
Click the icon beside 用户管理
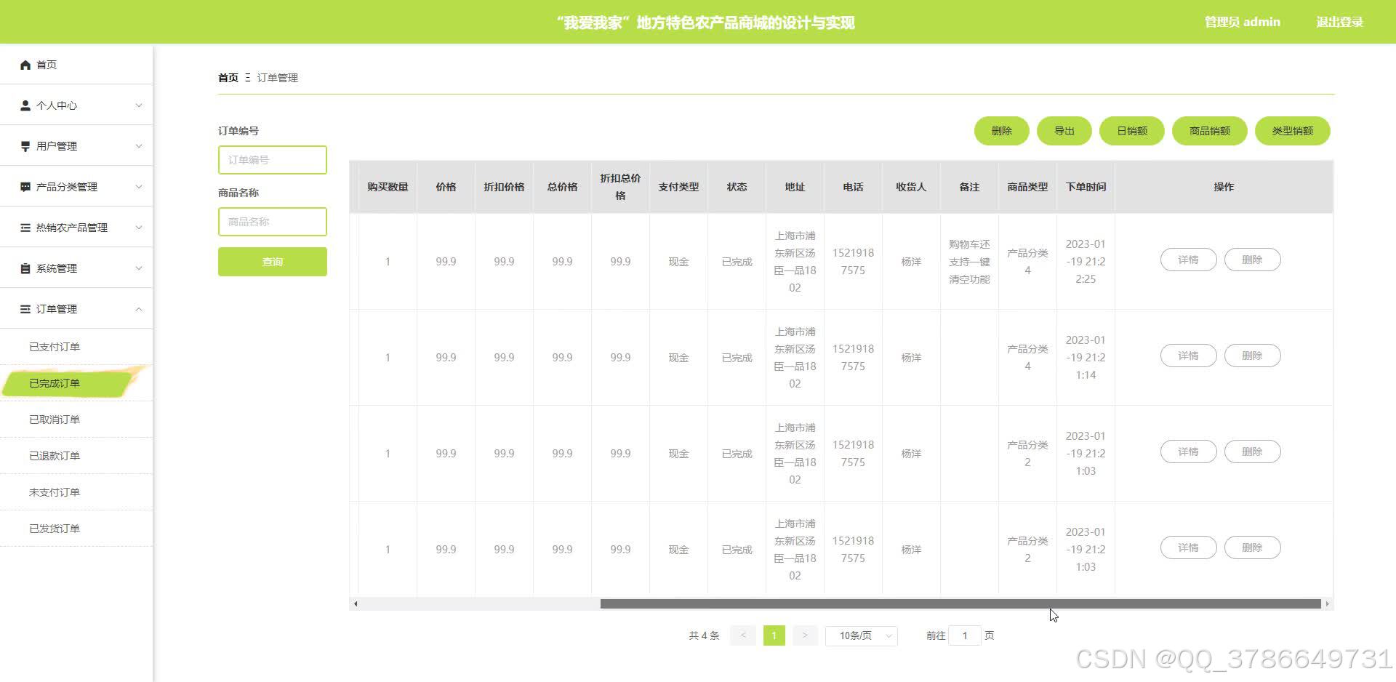coord(25,146)
